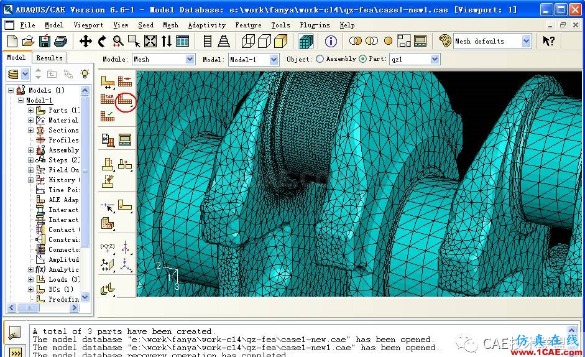The height and width of the screenshot is (357, 585).
Task: Select the Rotate View tool
Action: 102,41
